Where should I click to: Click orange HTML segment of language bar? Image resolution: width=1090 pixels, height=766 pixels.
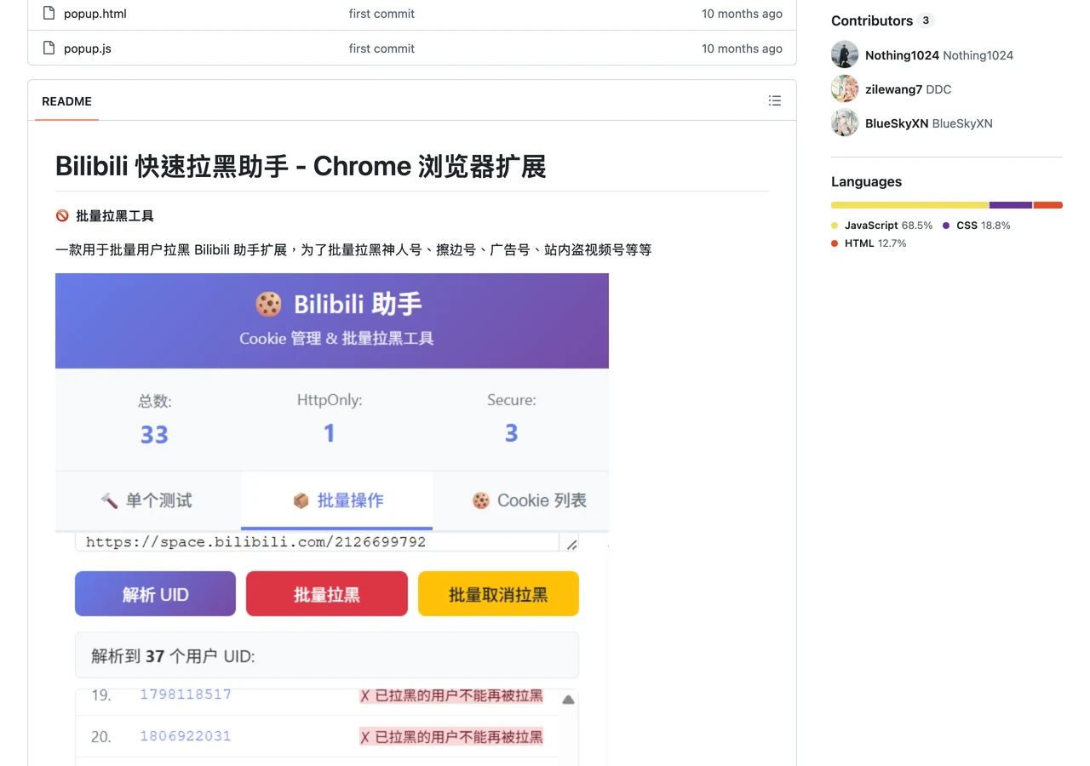[x=1048, y=205]
